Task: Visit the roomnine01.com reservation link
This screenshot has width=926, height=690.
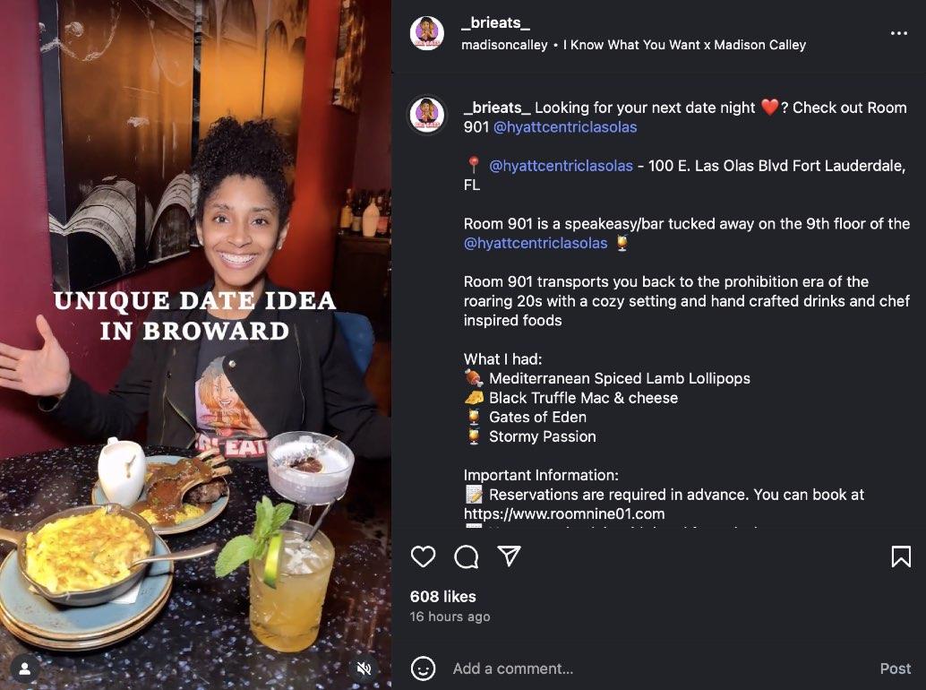Action: tap(564, 514)
